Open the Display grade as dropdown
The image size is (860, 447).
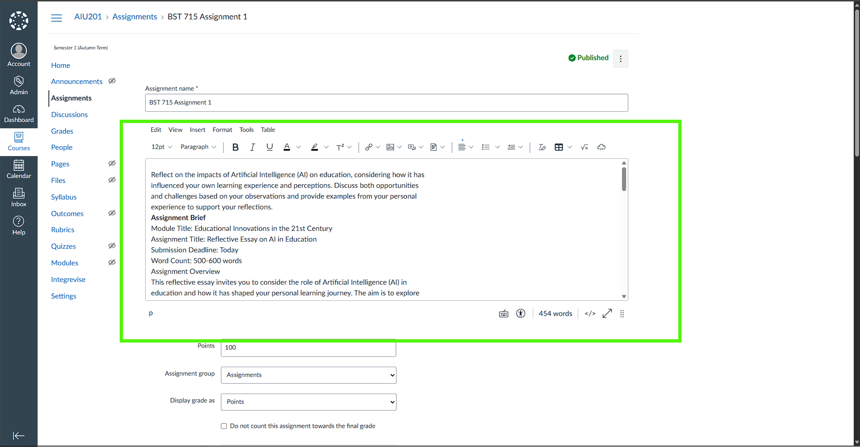[x=308, y=402]
